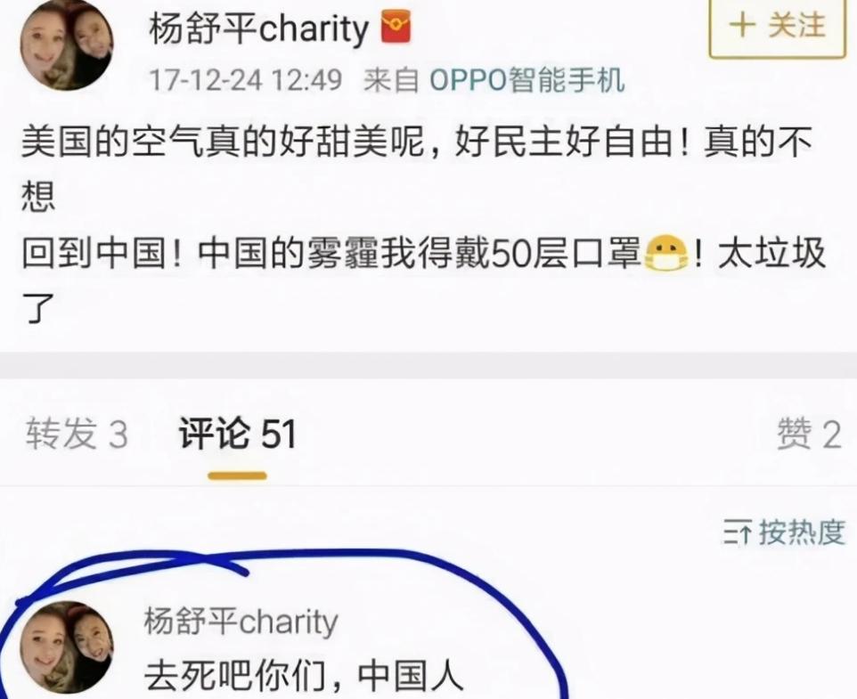857x699 pixels.
Task: Open the commenter name 杨舒平charity in the comments
Action: point(241,622)
